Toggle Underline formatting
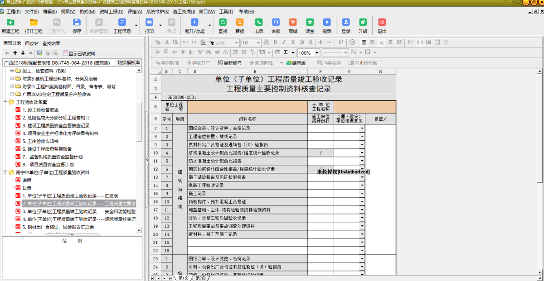The width and height of the screenshot is (544, 281). point(293,42)
